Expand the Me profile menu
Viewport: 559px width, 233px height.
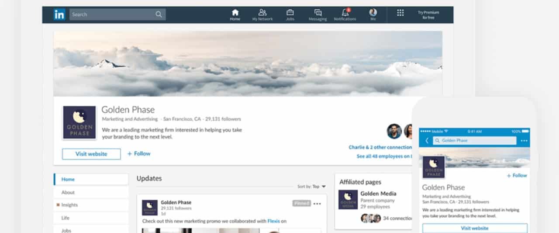point(373,13)
